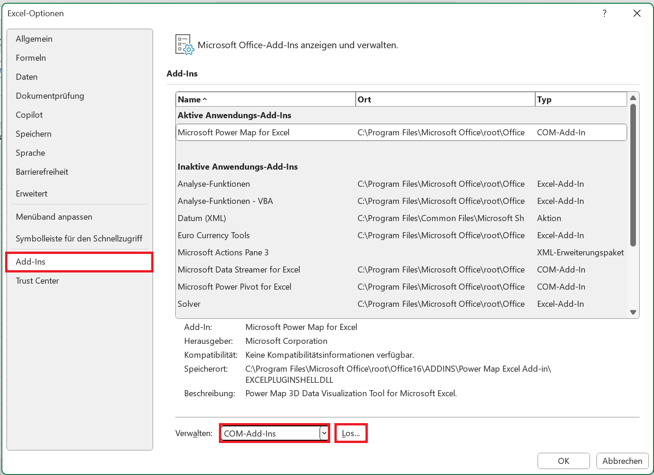Viewport: 654px width, 475px height.
Task: Select the Euro Currency Tools row
Action: tap(401, 235)
